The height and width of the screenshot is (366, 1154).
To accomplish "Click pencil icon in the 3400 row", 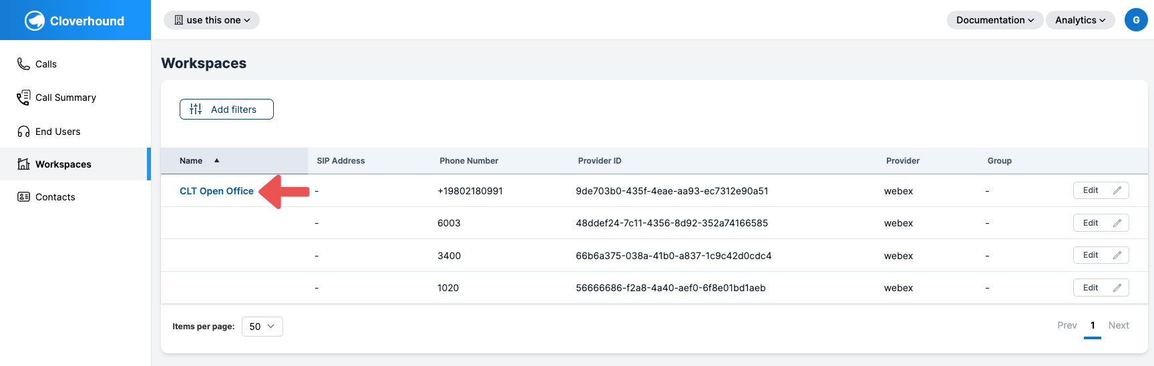I will pos(1117,255).
